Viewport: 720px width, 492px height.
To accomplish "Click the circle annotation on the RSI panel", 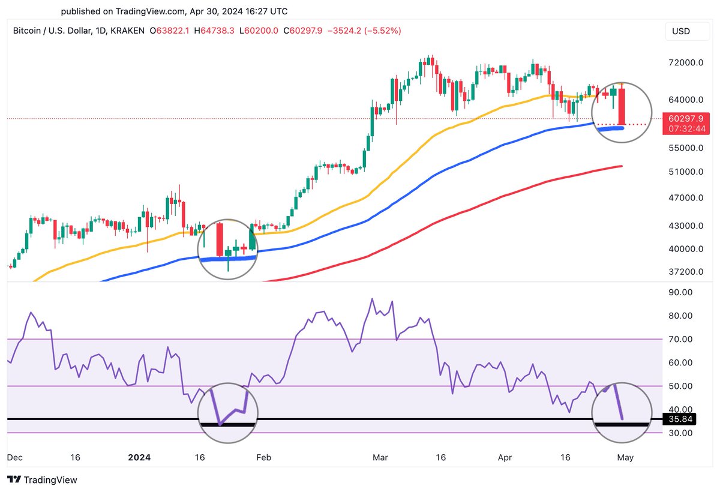I will click(623, 412).
